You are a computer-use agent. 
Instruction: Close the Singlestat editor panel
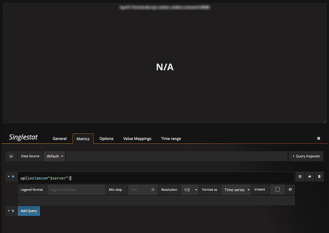[319, 138]
